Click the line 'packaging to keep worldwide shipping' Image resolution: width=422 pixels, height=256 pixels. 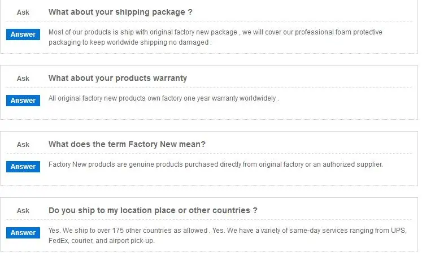click(x=130, y=42)
